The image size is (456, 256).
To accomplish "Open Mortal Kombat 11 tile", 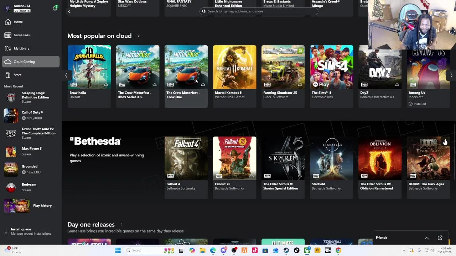I will pyautogui.click(x=234, y=76).
